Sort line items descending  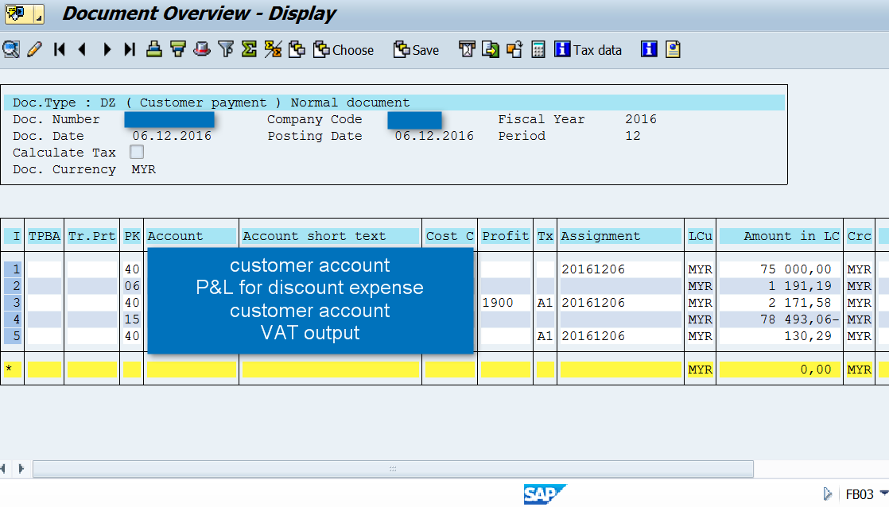tap(177, 49)
